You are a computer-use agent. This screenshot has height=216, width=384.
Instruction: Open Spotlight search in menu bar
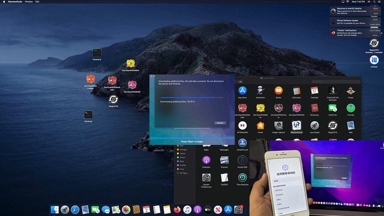(x=374, y=1)
